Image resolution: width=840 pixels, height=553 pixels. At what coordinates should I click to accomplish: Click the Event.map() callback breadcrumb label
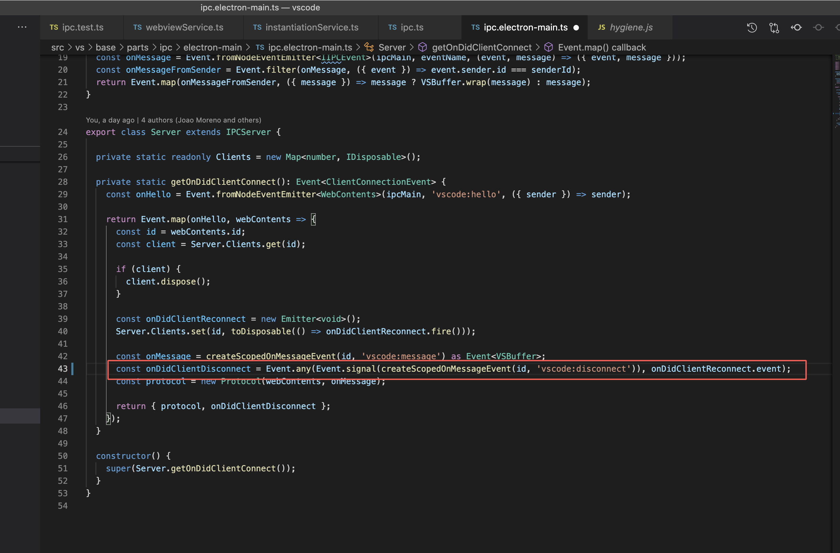[x=602, y=47]
